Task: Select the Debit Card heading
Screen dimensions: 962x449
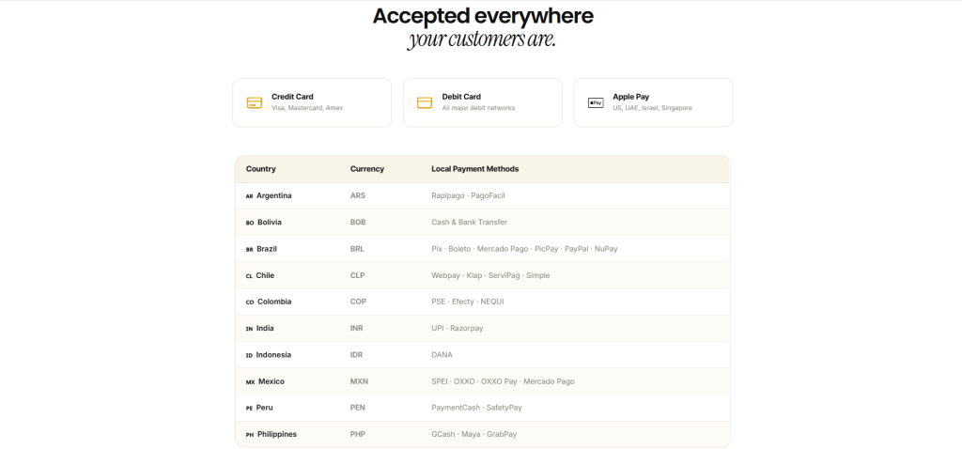Action: (461, 97)
